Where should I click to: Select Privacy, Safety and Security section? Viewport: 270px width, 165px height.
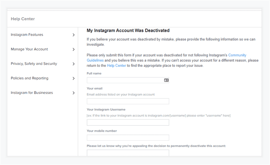[x=34, y=64]
